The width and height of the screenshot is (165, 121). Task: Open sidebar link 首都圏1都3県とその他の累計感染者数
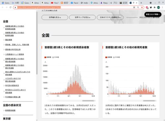15,60
